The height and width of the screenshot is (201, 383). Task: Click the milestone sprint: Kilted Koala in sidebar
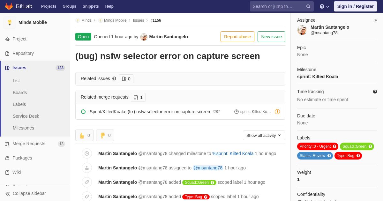(318, 77)
